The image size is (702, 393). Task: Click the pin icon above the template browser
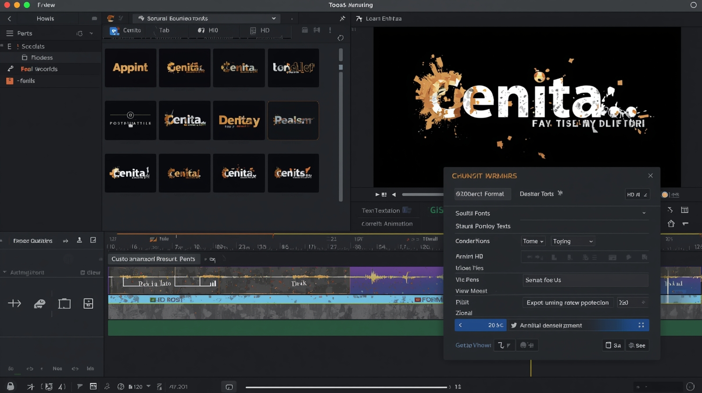coord(342,18)
